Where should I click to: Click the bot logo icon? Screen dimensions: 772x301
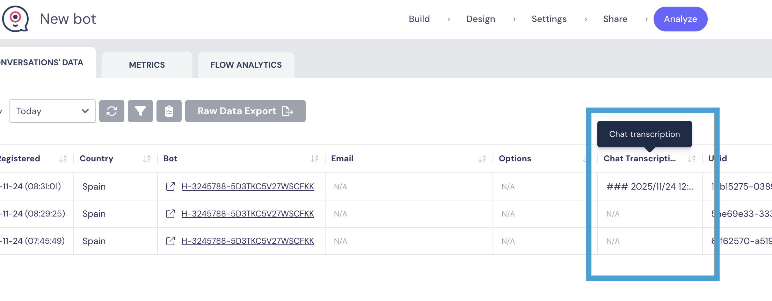click(15, 19)
